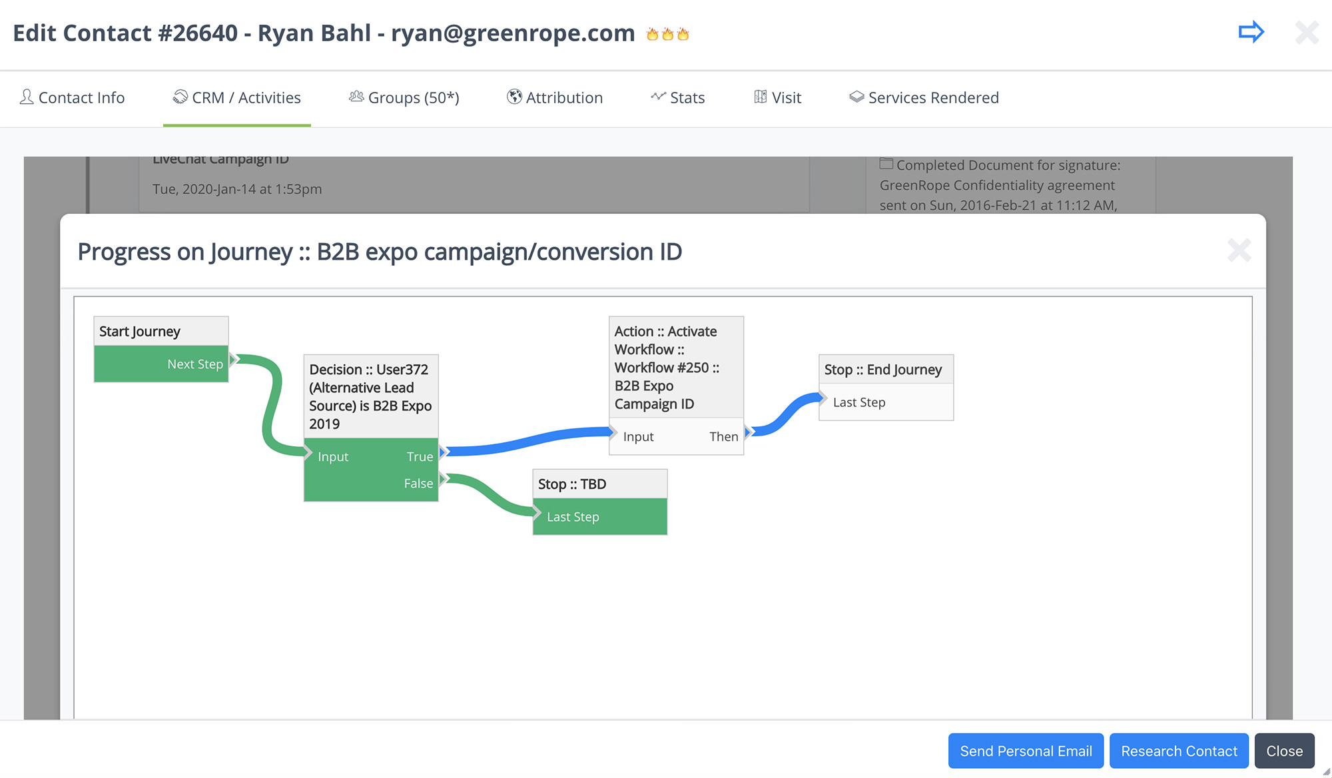Image resolution: width=1332 pixels, height=778 pixels.
Task: Click the Visit tab icon
Action: (761, 97)
